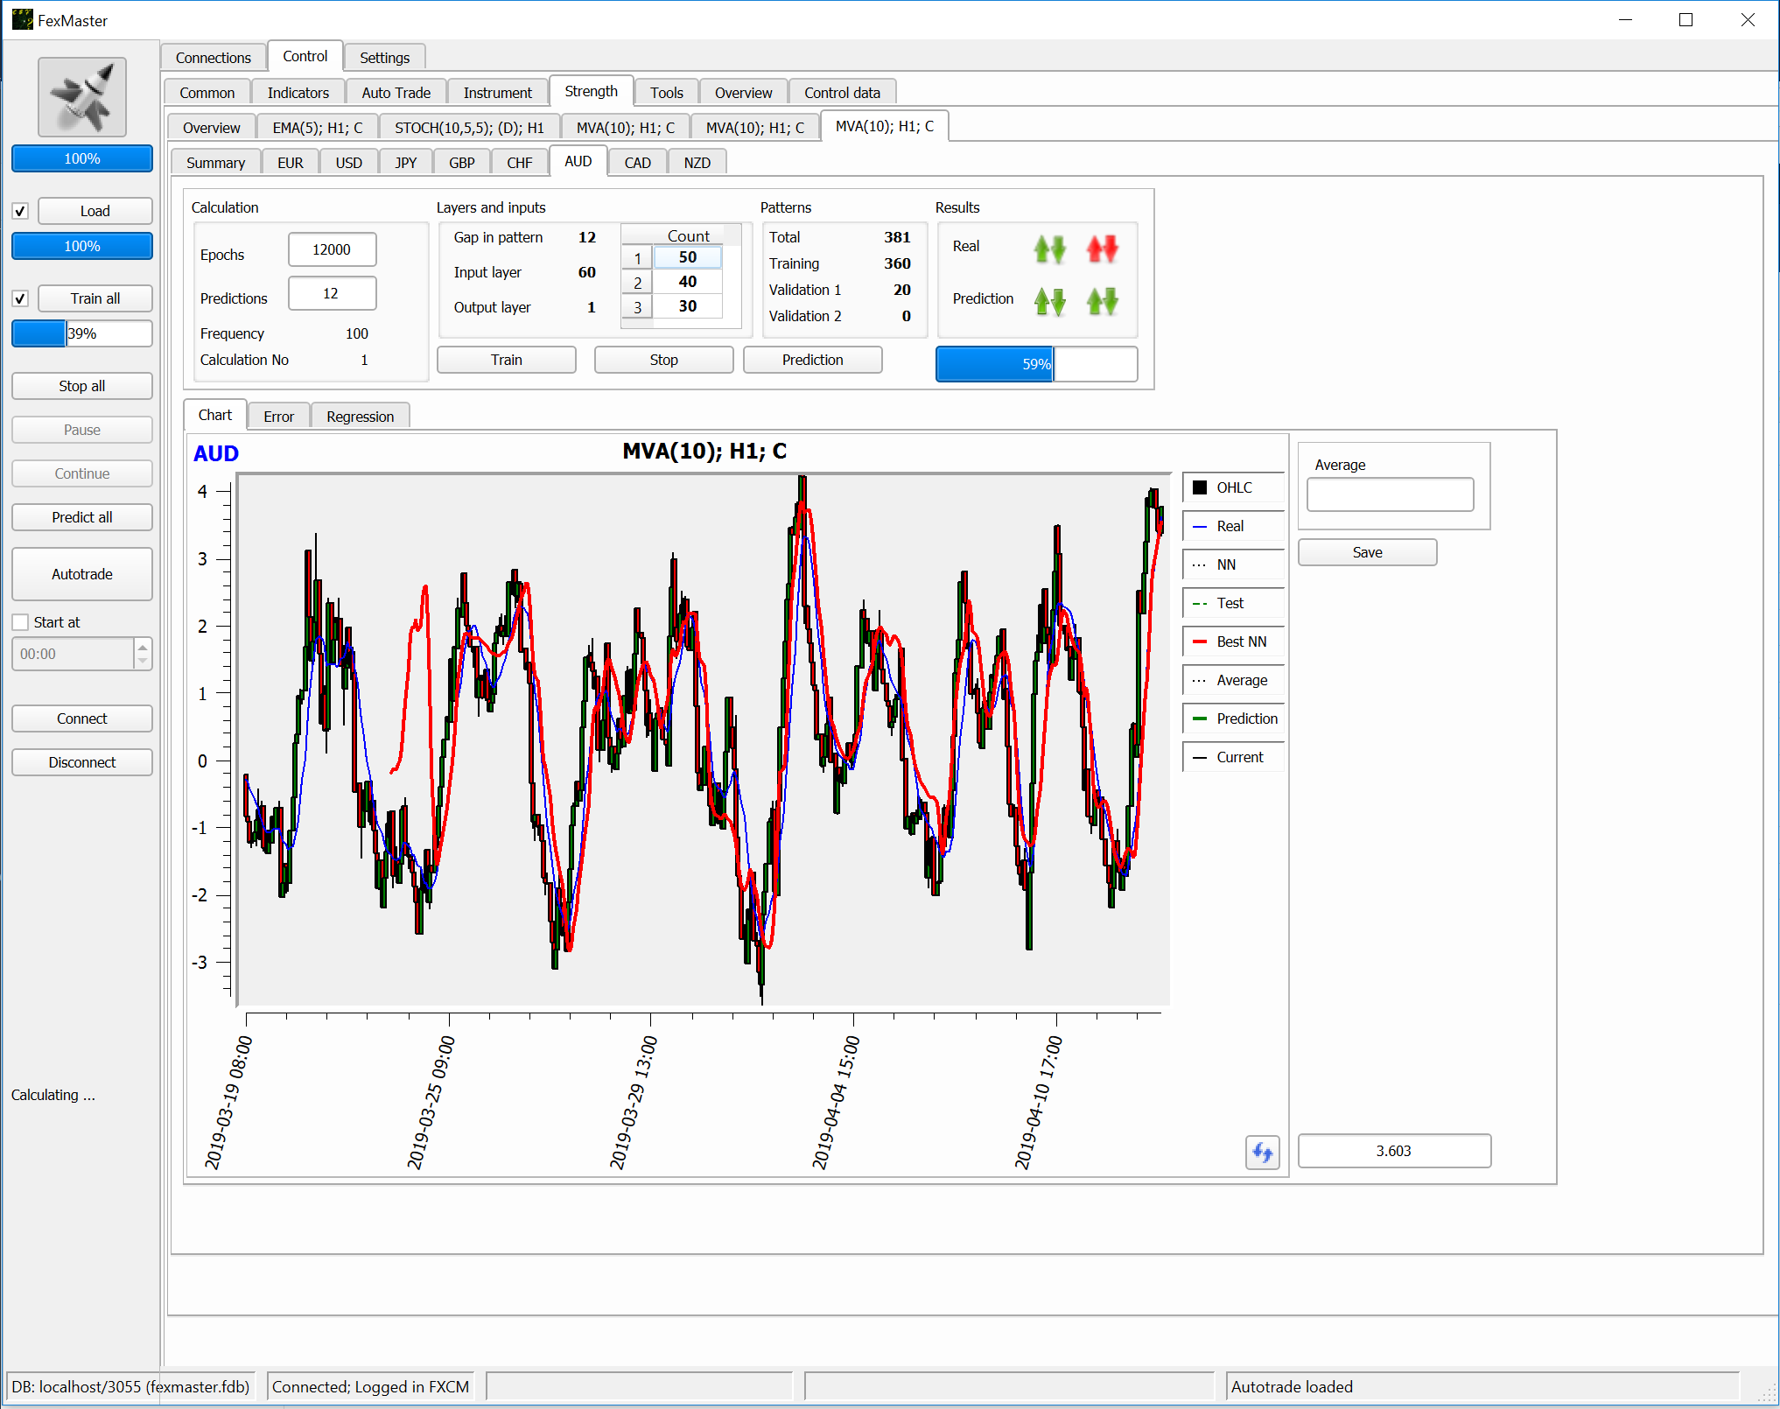The image size is (1780, 1409).
Task: Click the Stop button under Layers
Action: click(663, 360)
